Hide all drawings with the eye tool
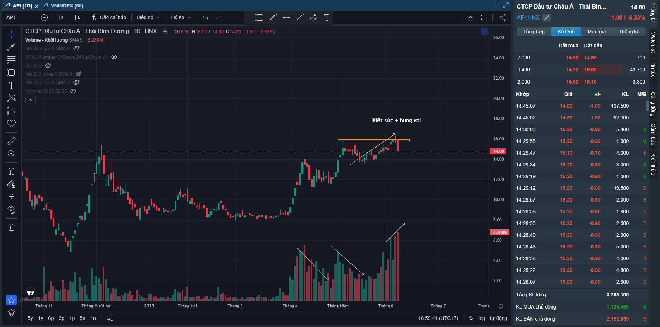The height and width of the screenshot is (327, 660). pos(11,210)
